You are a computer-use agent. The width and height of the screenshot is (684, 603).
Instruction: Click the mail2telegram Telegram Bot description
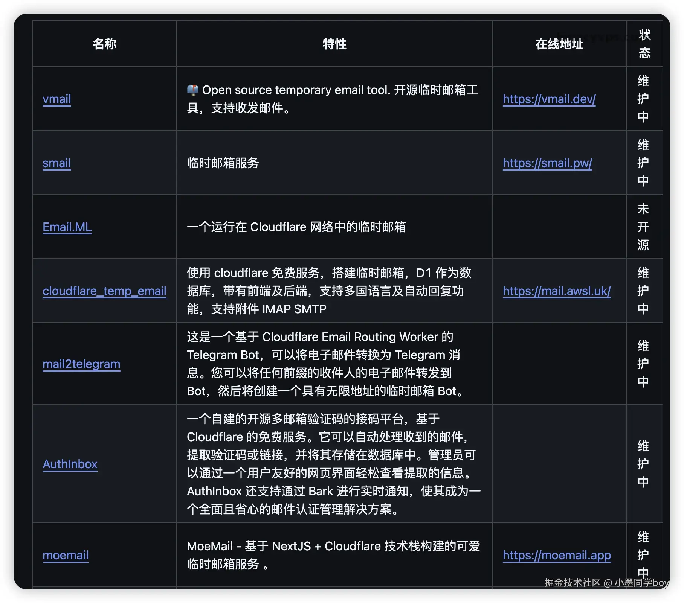tap(326, 364)
